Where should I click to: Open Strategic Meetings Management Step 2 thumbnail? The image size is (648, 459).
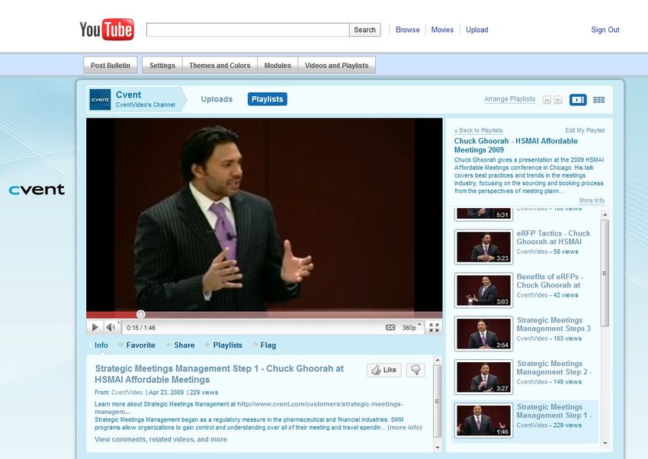(483, 377)
